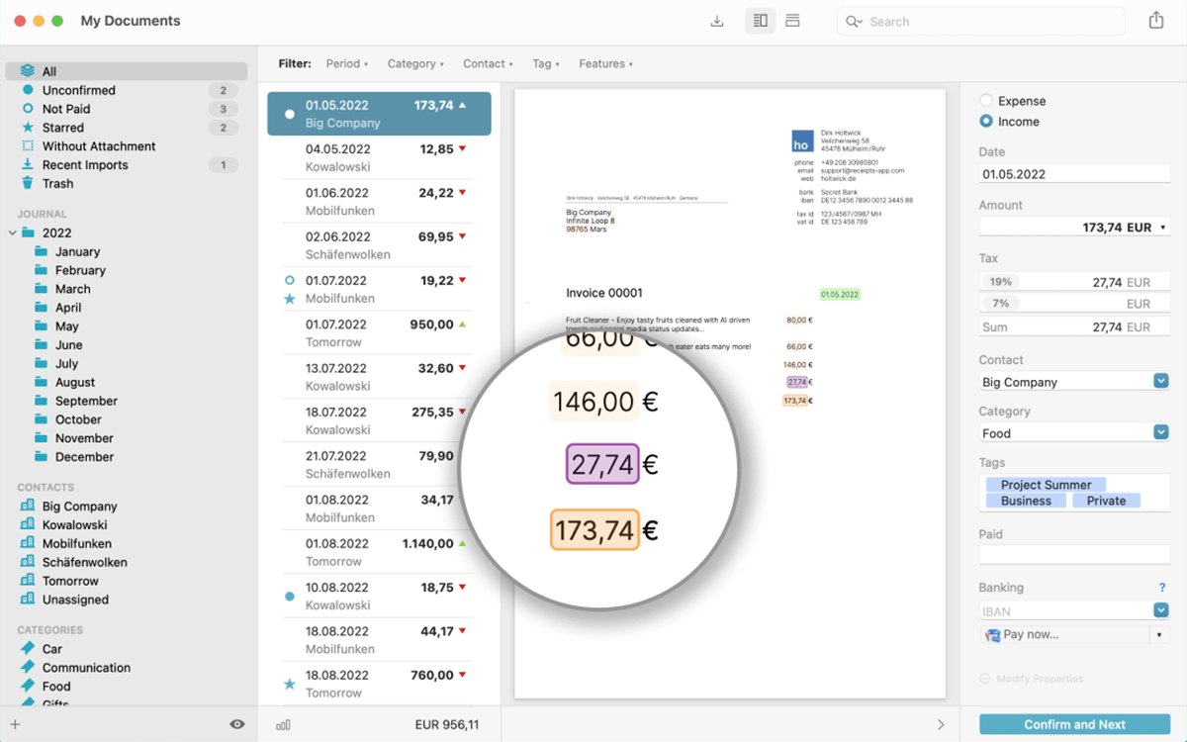1187x742 pixels.
Task: Open the IBAN combo box arrow
Action: pos(1161,610)
